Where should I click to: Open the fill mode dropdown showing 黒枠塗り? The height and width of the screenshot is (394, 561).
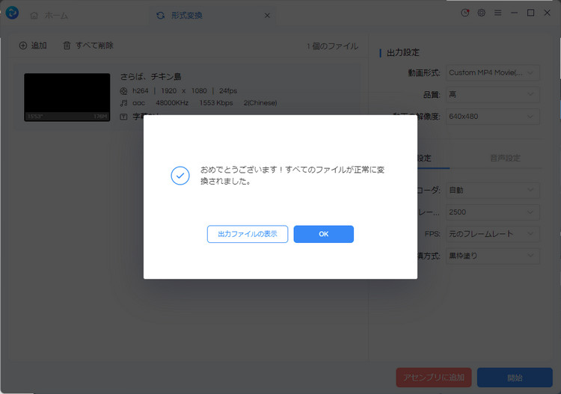click(492, 256)
